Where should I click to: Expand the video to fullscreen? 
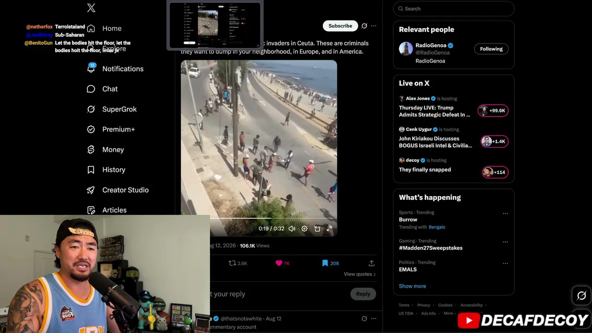[x=329, y=228]
